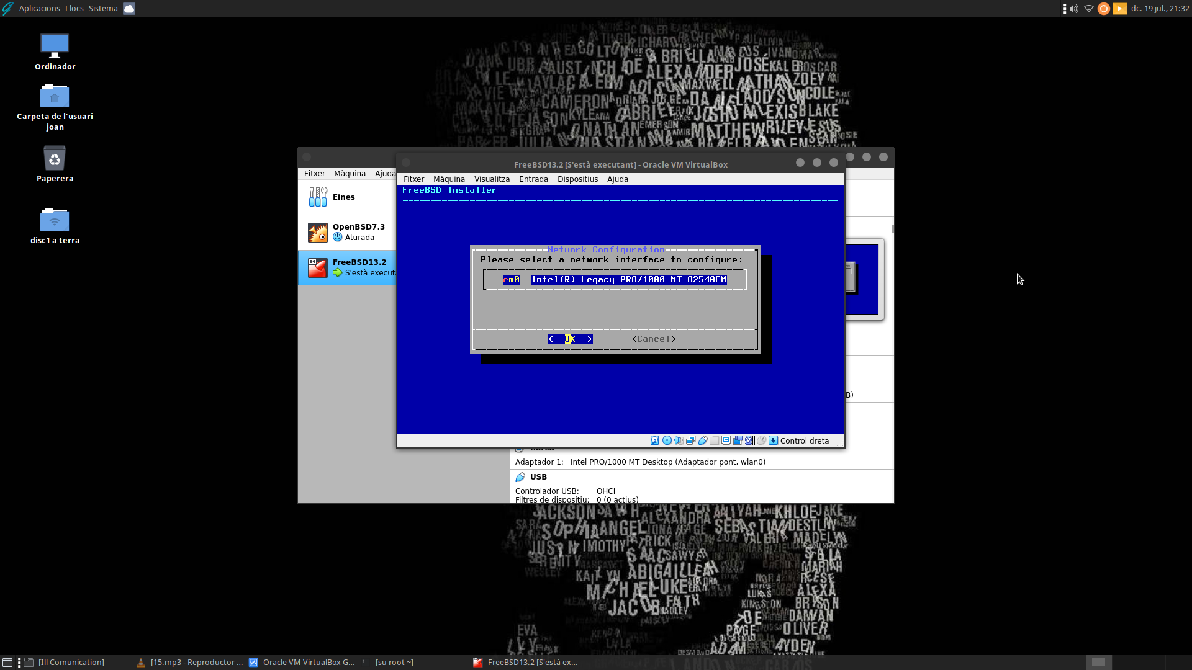Click the main menu logo icon top-left
The image size is (1192, 670).
tap(7, 9)
